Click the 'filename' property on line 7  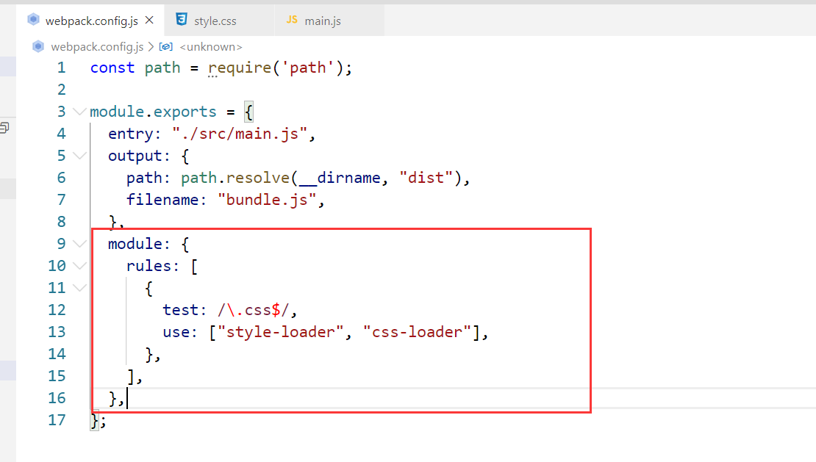click(x=162, y=200)
